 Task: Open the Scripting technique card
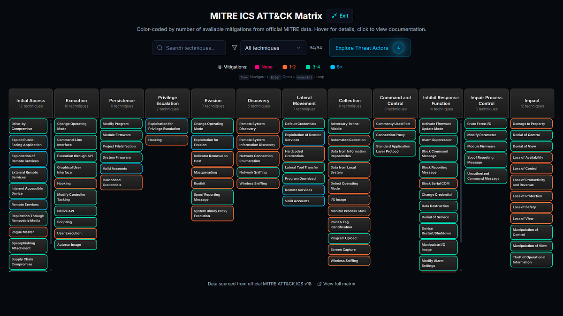pos(76,222)
